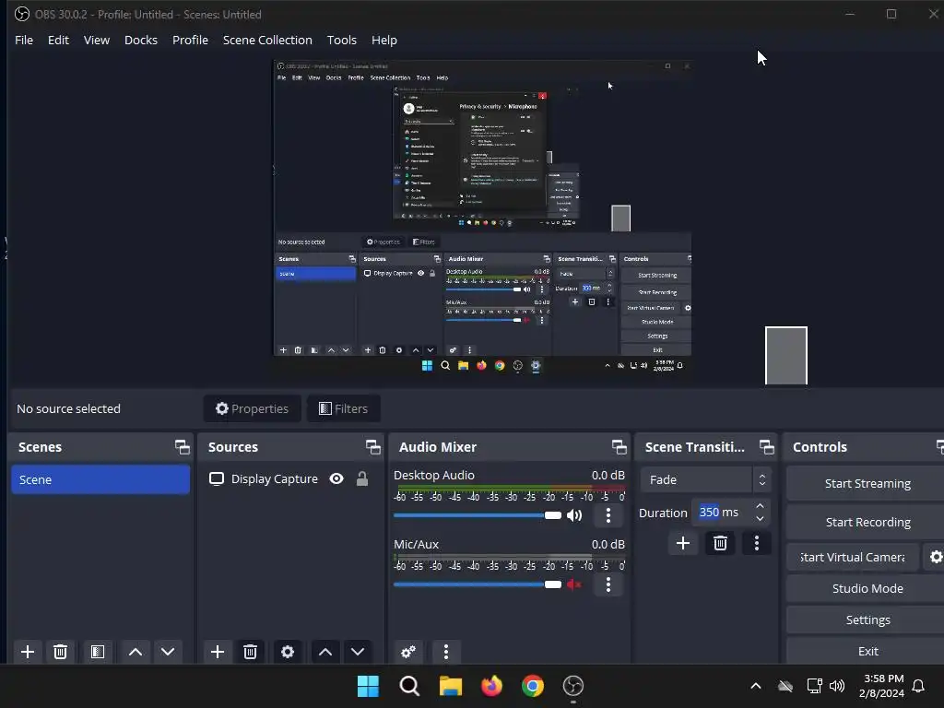The width and height of the screenshot is (944, 708).
Task: Pop out the Scene Transitions dock
Action: point(766,447)
